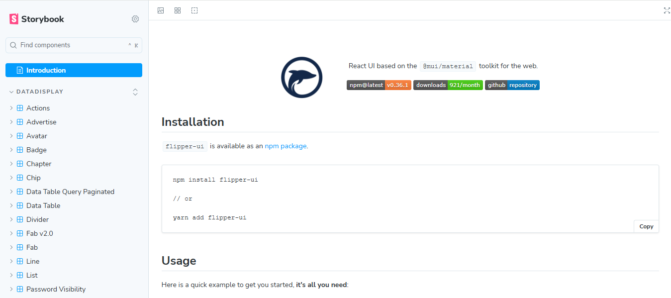Toggle the grid view icon in toolbar
This screenshot has height=298, width=671.
tap(178, 10)
